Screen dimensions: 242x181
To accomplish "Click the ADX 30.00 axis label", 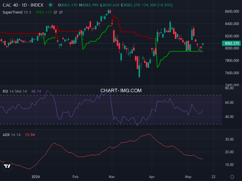I will (x=229, y=139).
